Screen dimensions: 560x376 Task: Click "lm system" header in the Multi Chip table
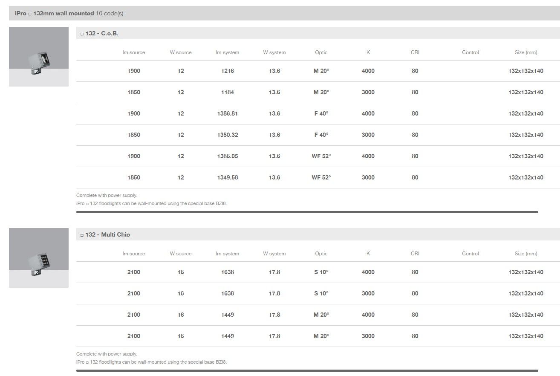click(x=228, y=254)
